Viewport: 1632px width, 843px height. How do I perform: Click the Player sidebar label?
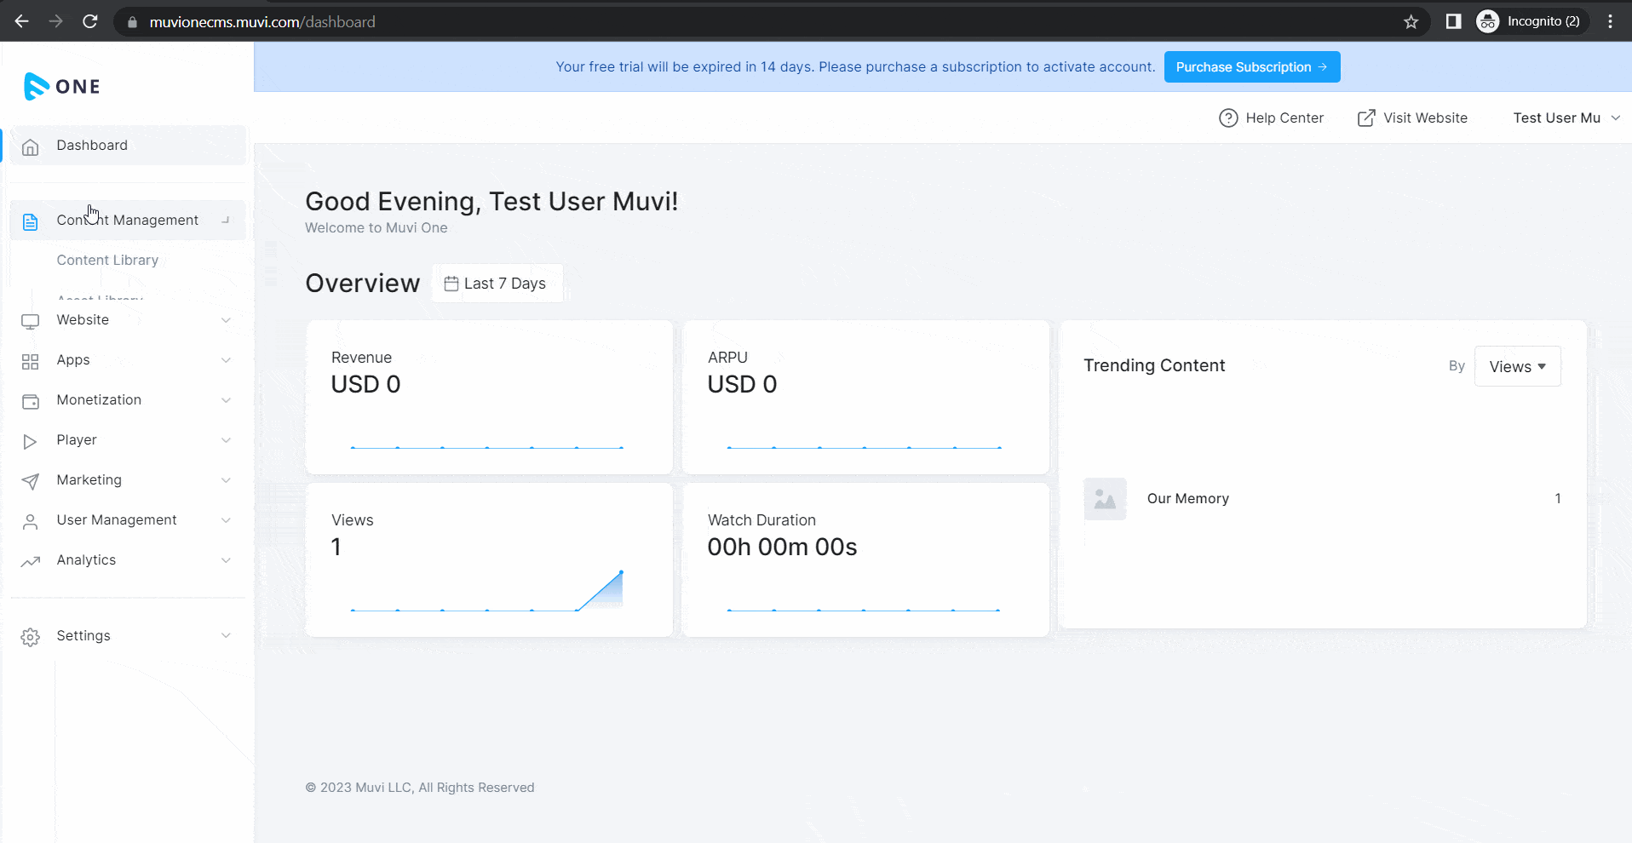pyautogui.click(x=77, y=440)
